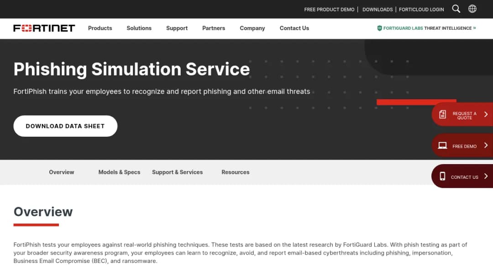Open FortiGuard Labs Threat Intelligence link

[426, 28]
